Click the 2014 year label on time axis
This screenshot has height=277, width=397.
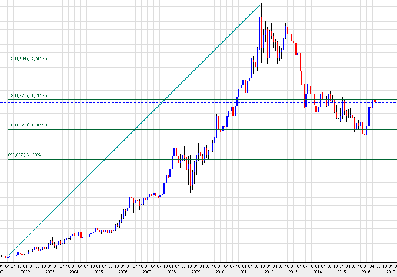point(317,272)
